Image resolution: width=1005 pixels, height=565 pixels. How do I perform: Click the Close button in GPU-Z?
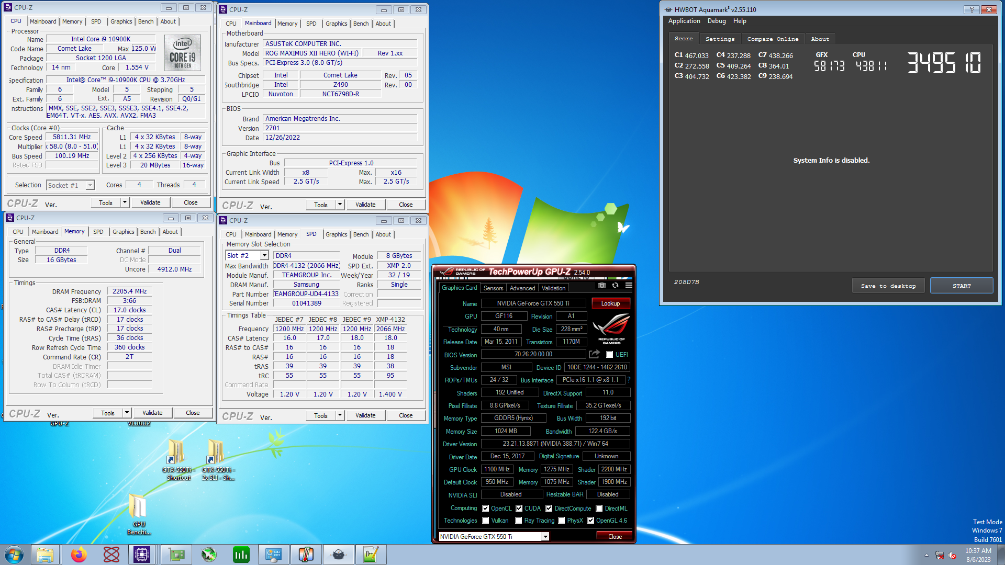pos(615,537)
